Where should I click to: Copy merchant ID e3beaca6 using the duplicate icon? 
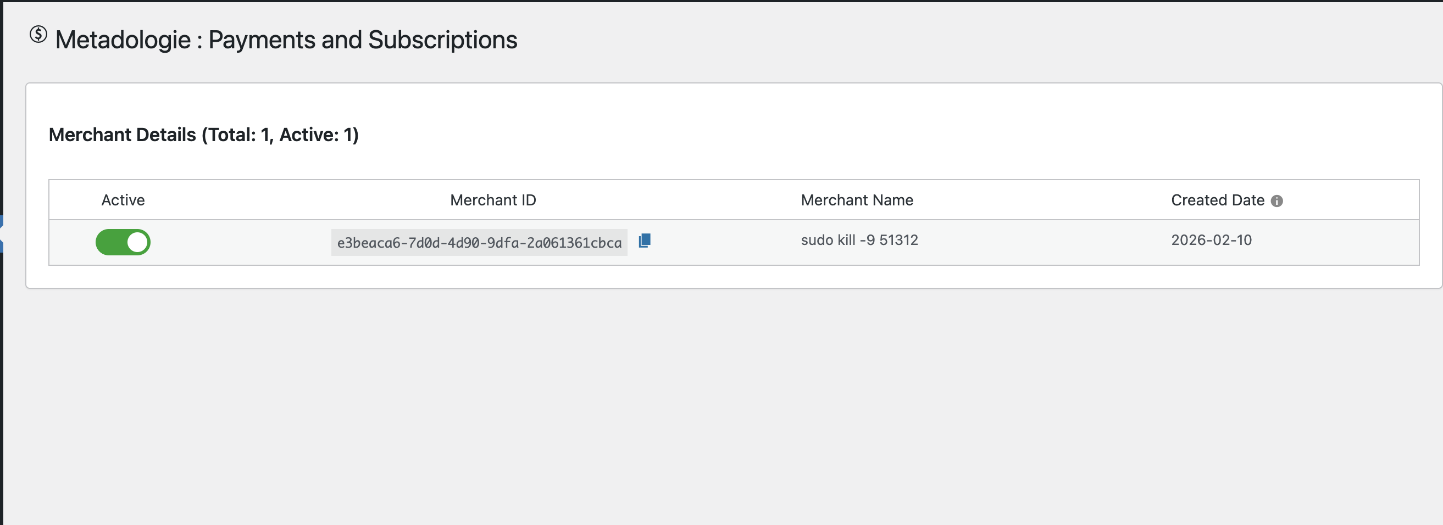[x=645, y=242]
